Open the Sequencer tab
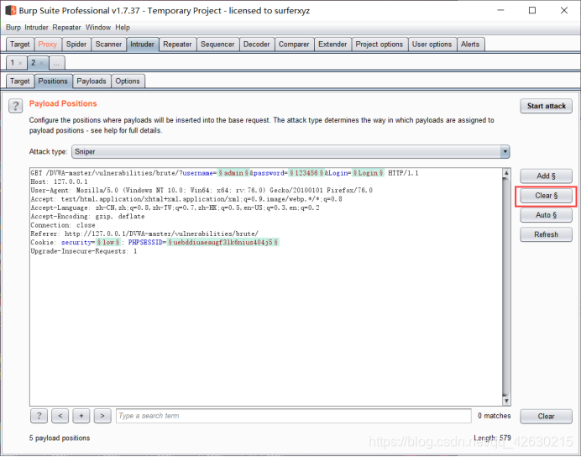 point(217,45)
